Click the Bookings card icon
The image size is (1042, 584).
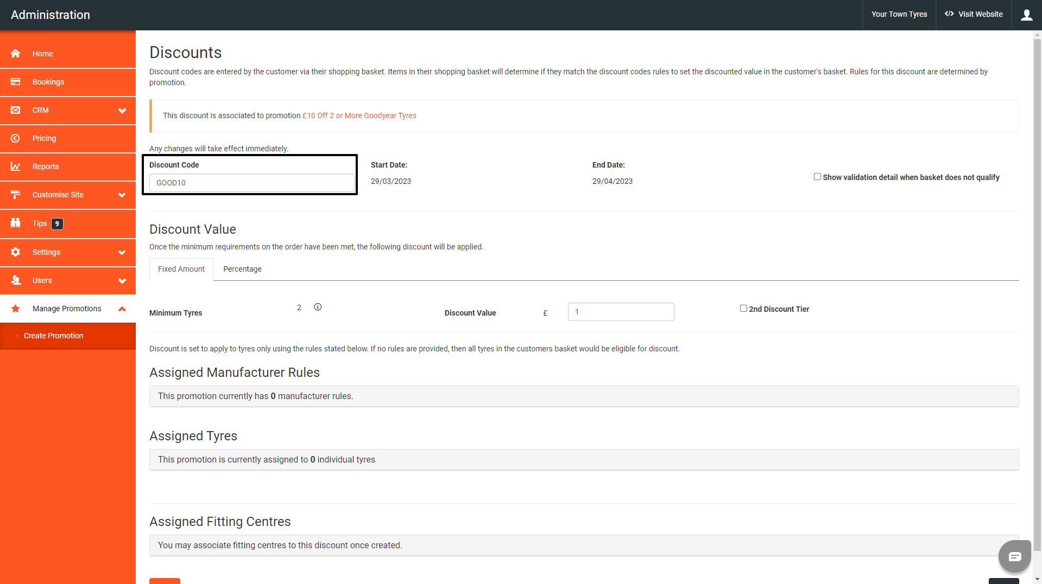(15, 82)
